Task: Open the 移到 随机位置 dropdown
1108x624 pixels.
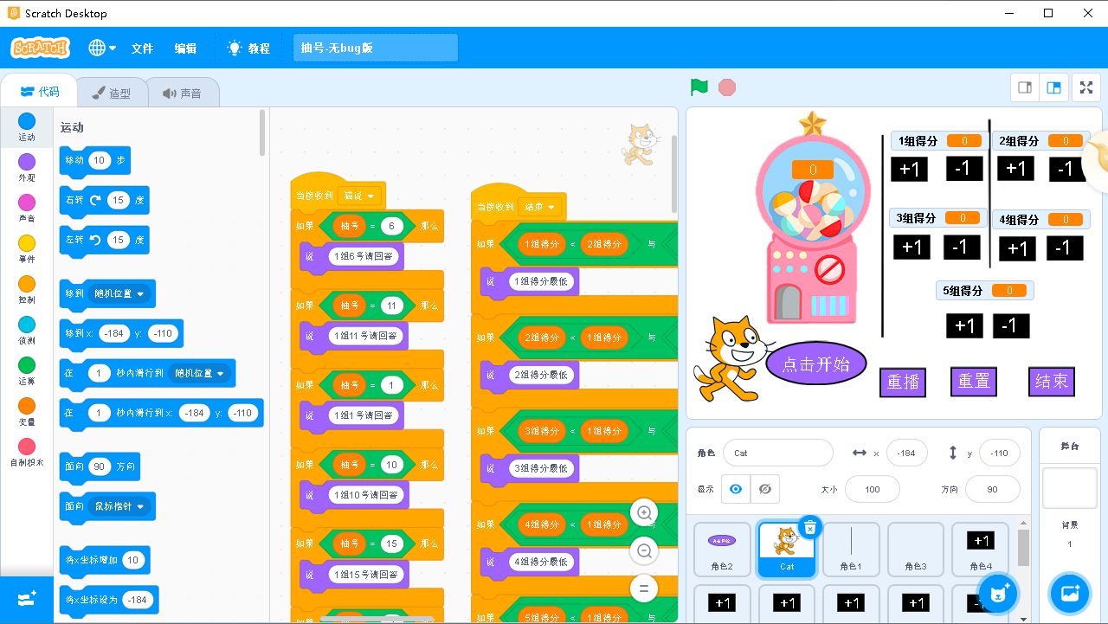Action: coord(119,293)
